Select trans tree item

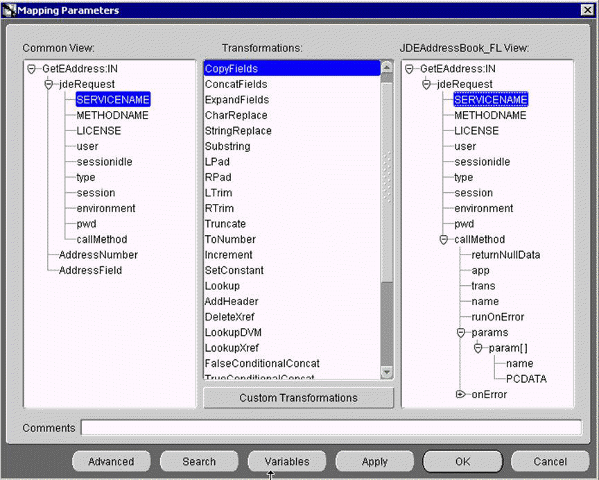point(483,286)
